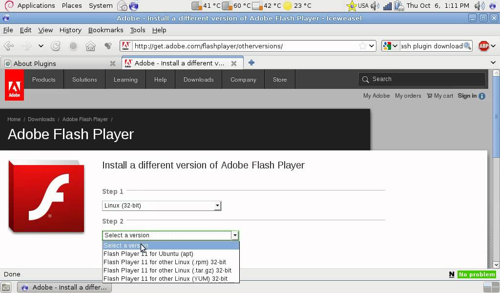Image resolution: width=500 pixels, height=293 pixels.
Task: Show the list of all tabs
Action: (x=493, y=63)
